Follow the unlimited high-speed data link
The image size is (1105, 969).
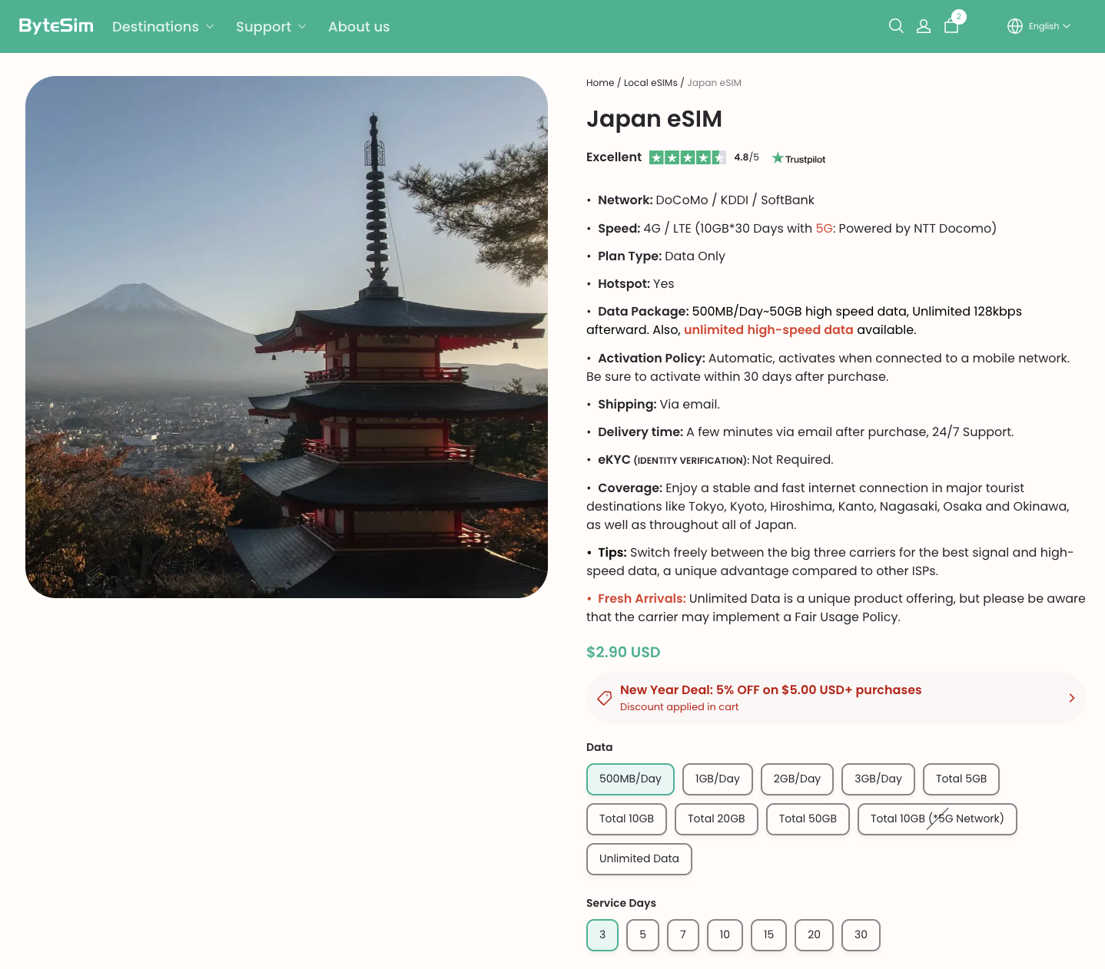click(x=768, y=330)
